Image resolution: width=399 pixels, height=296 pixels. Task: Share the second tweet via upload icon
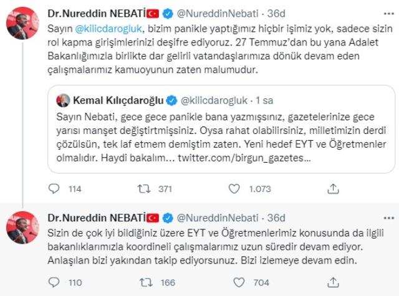333,282
